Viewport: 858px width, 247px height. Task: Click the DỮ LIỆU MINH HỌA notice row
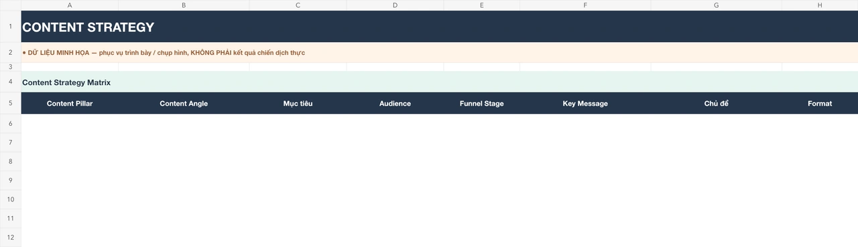point(439,52)
